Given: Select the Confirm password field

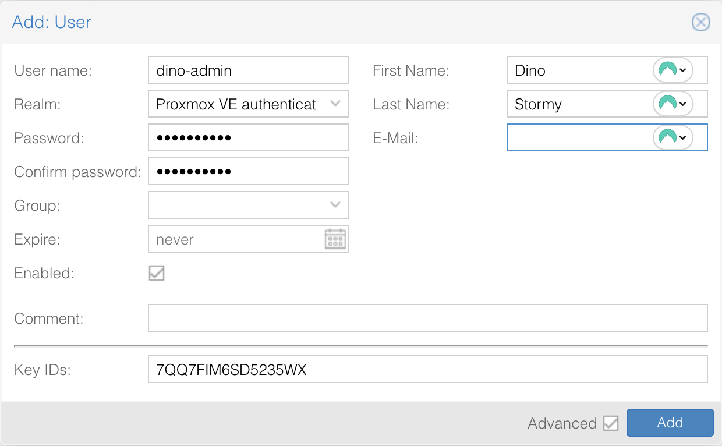Looking at the screenshot, I should click(x=248, y=172).
